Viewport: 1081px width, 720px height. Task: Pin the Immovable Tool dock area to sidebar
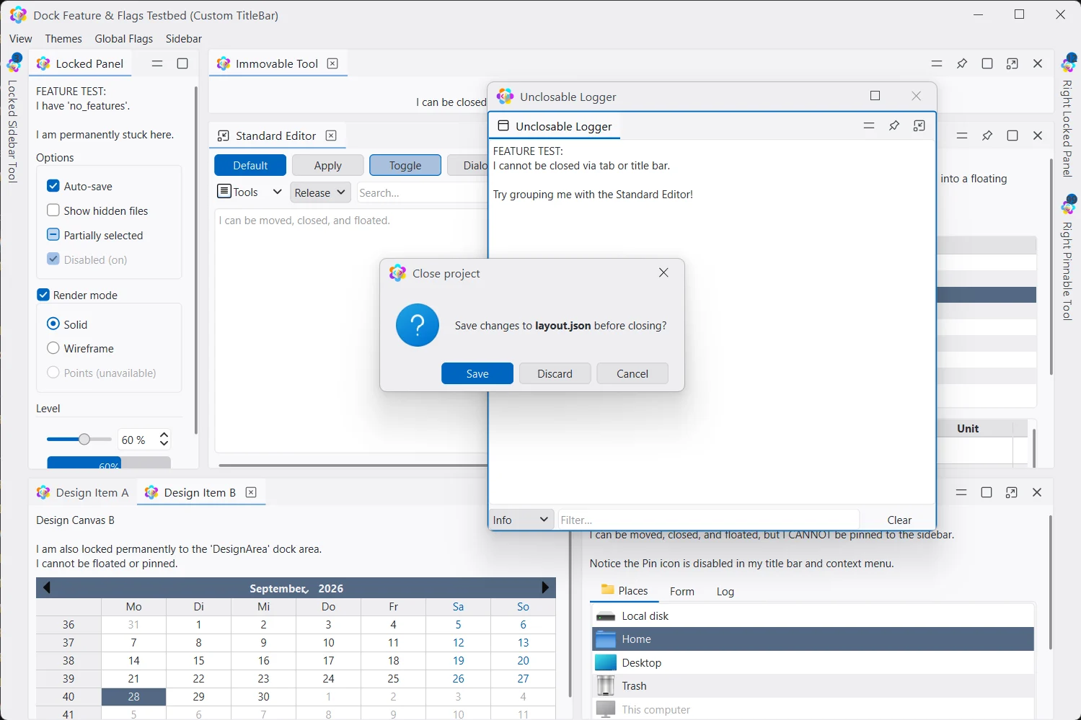(962, 63)
